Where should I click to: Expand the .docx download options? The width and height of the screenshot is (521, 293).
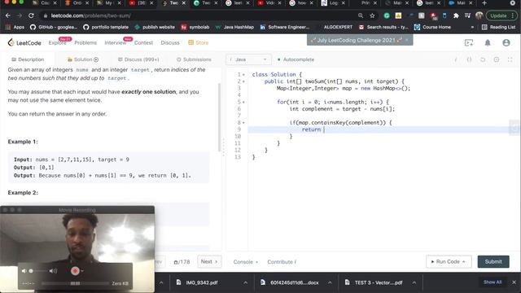pyautogui.click(x=330, y=282)
